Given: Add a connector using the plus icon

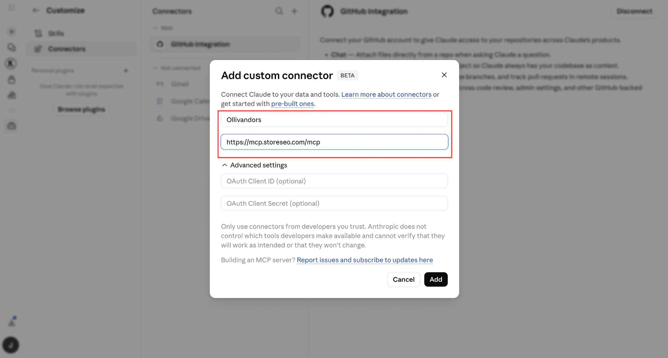Looking at the screenshot, I should pyautogui.click(x=295, y=11).
